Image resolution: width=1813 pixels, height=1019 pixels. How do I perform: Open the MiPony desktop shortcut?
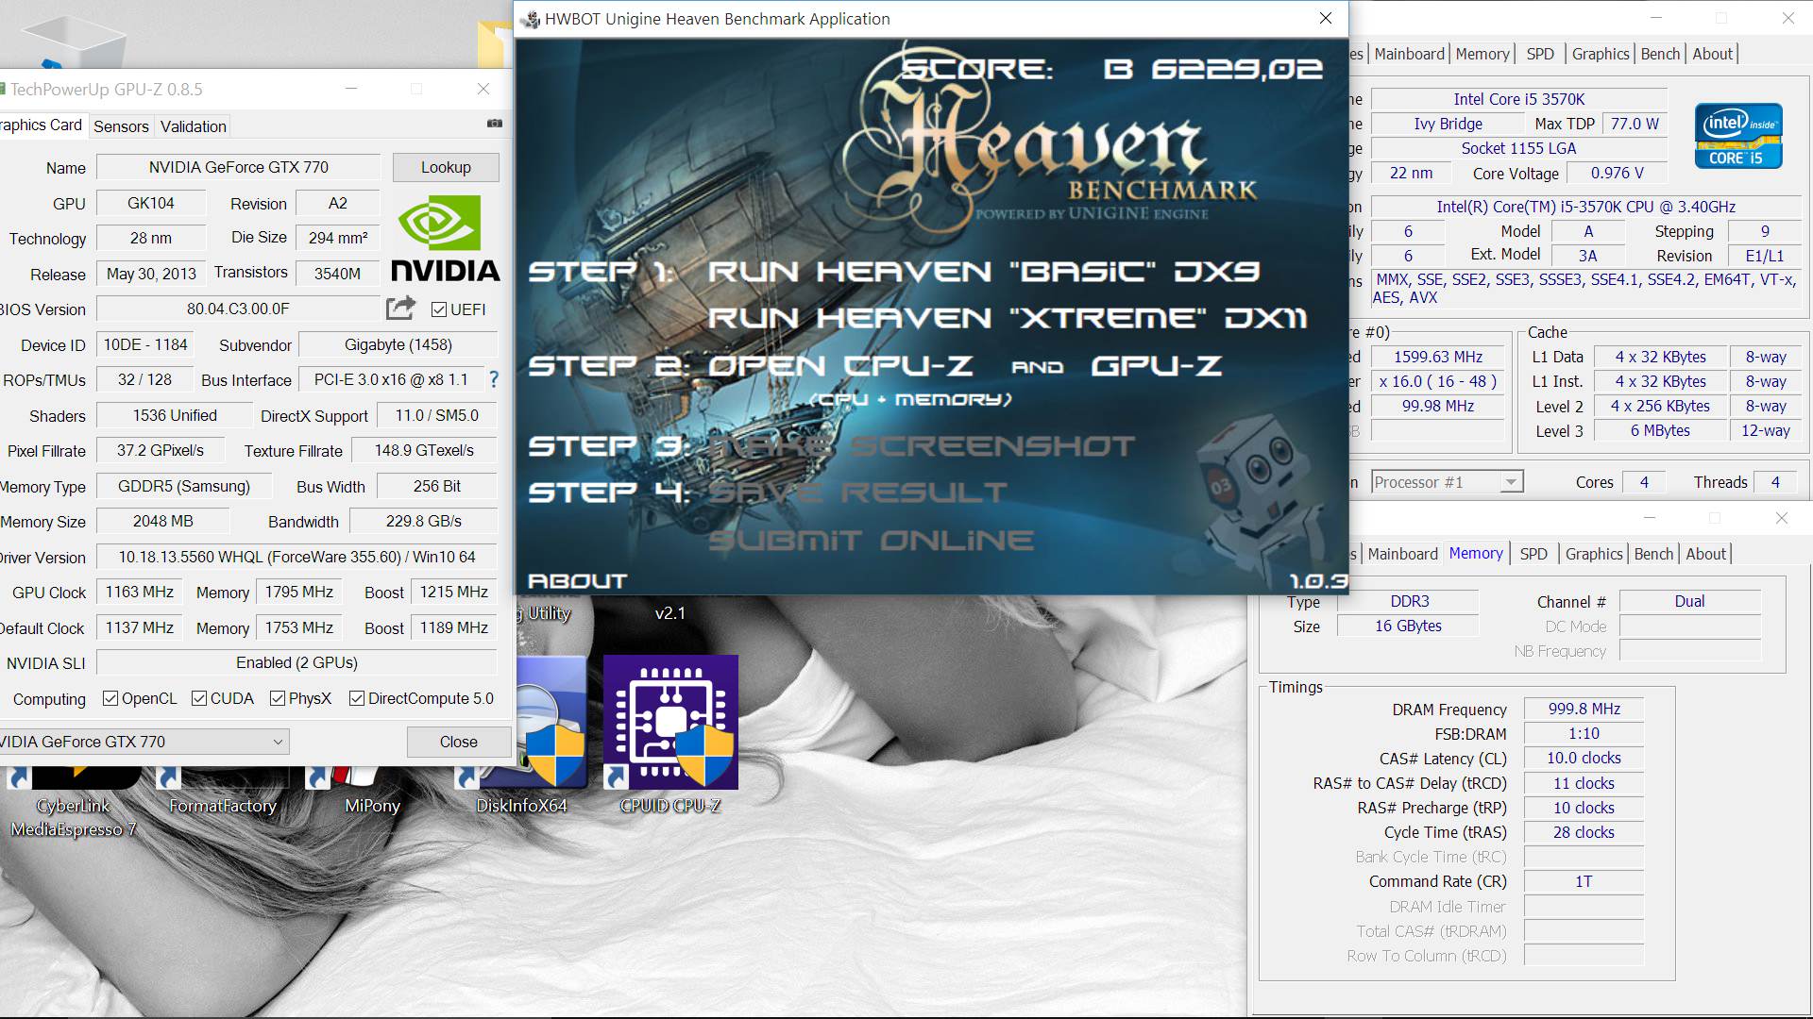tap(372, 791)
